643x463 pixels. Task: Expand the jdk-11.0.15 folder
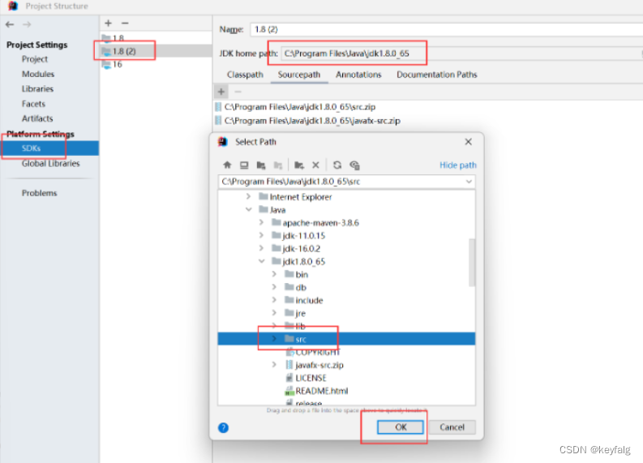click(x=261, y=235)
